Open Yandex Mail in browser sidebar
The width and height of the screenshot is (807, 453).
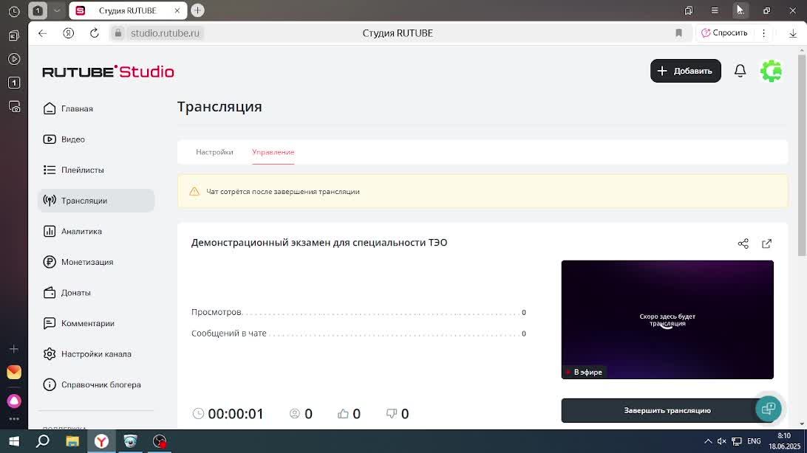14,372
